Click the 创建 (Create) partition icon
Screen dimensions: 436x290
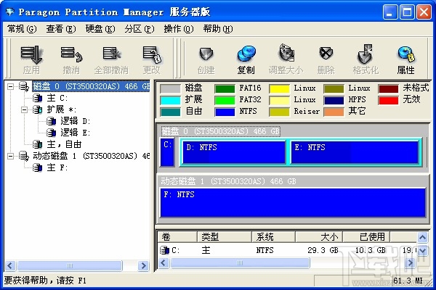pyautogui.click(x=206, y=54)
